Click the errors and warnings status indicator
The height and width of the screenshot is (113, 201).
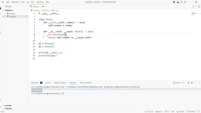(x=3, y=112)
